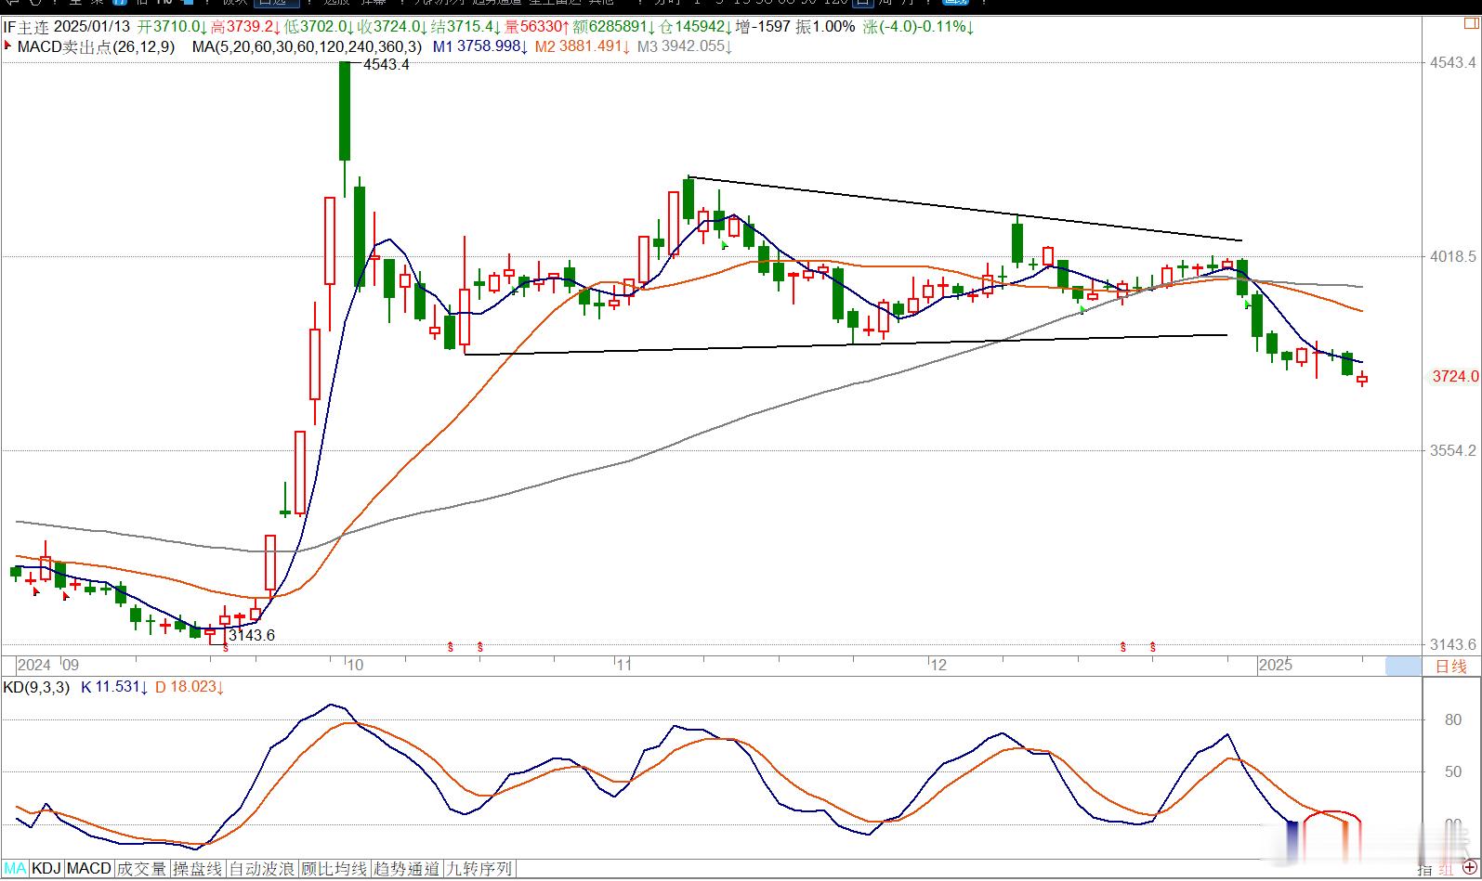Click the MA(5,20,60,30,60,120,240,360,3) parameters label
The width and height of the screenshot is (1482, 881).
pos(307,46)
